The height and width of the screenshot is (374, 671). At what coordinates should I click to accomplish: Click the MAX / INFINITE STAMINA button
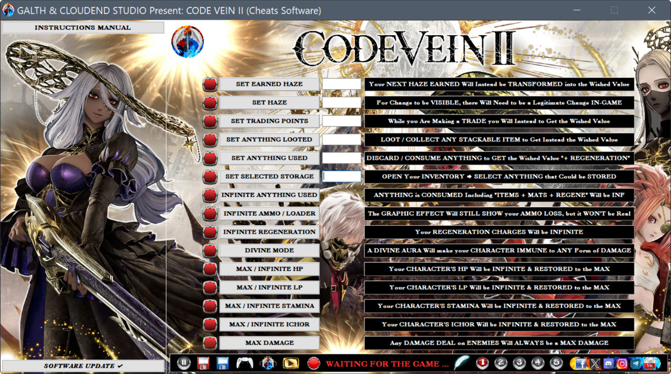click(269, 305)
